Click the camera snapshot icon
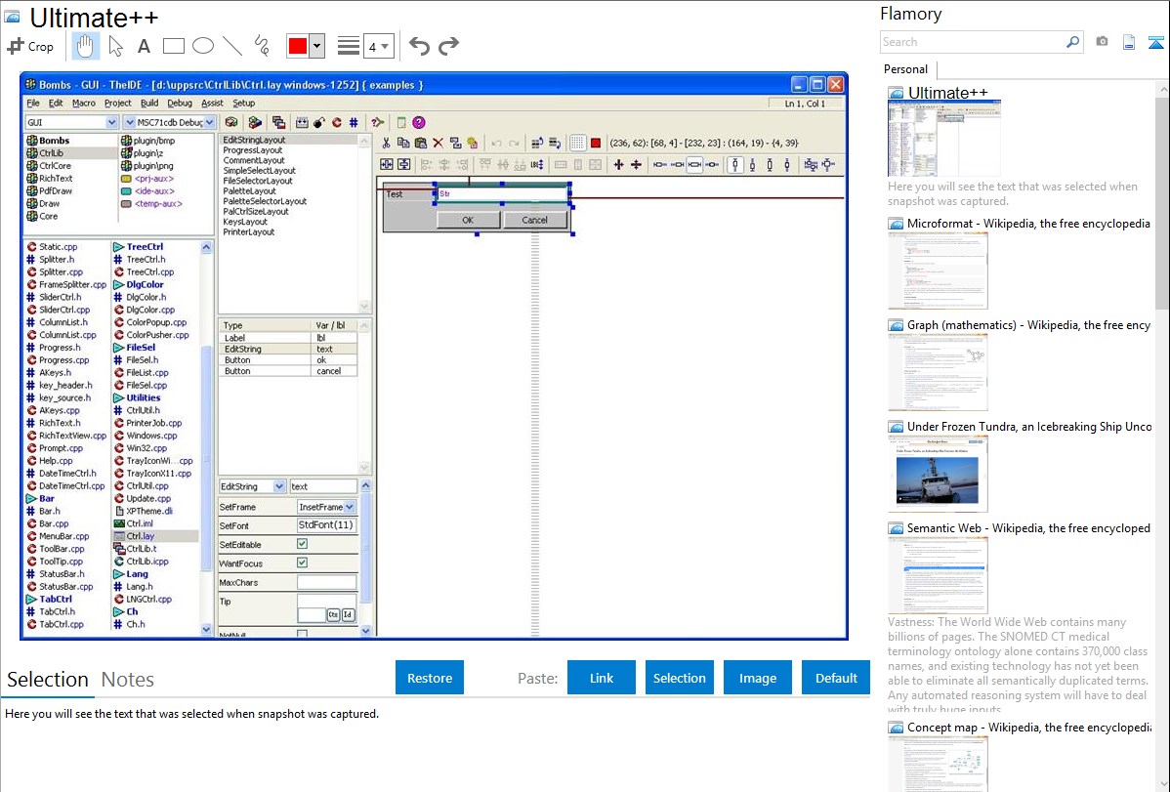 pos(1102,42)
